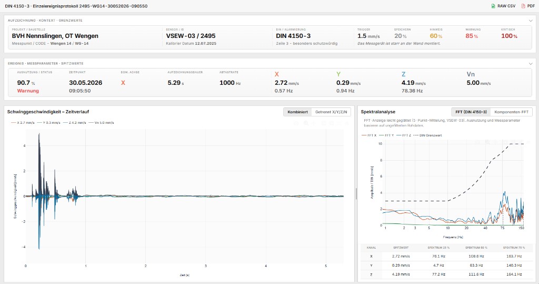Image resolution: width=539 pixels, height=284 pixels.
Task: Click table cell 111.6 Hz in row Z
Action: pyautogui.click(x=476, y=275)
